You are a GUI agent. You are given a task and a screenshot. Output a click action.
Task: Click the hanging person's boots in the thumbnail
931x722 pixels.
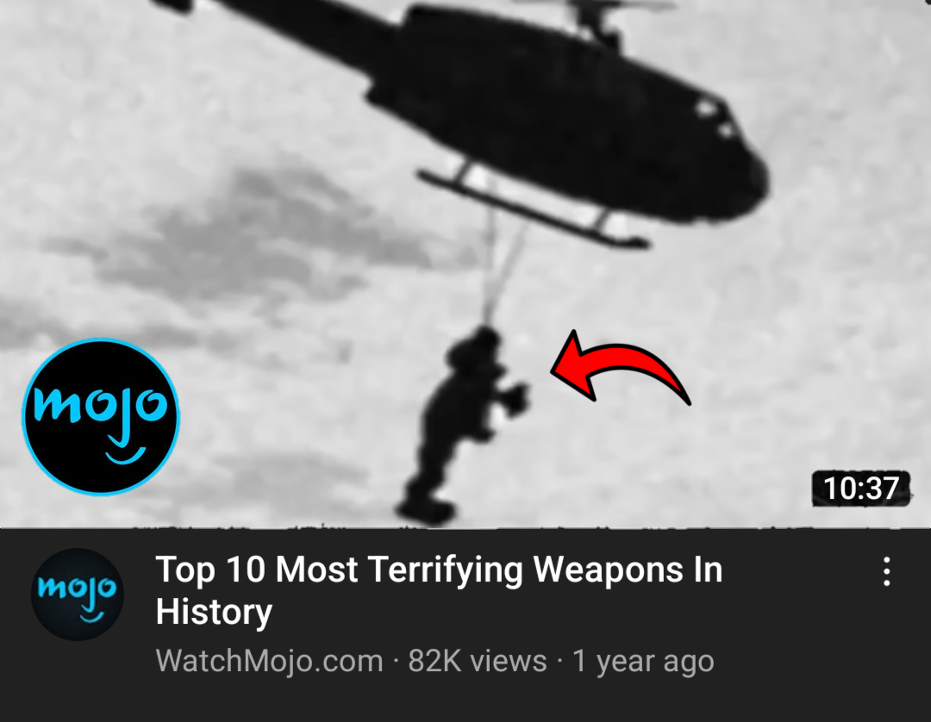coord(425,509)
